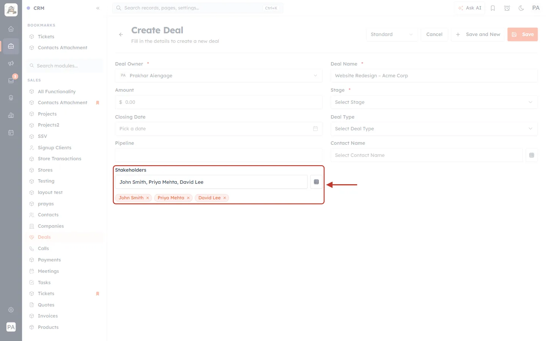Open the Select Deal Type dropdown

point(434,129)
